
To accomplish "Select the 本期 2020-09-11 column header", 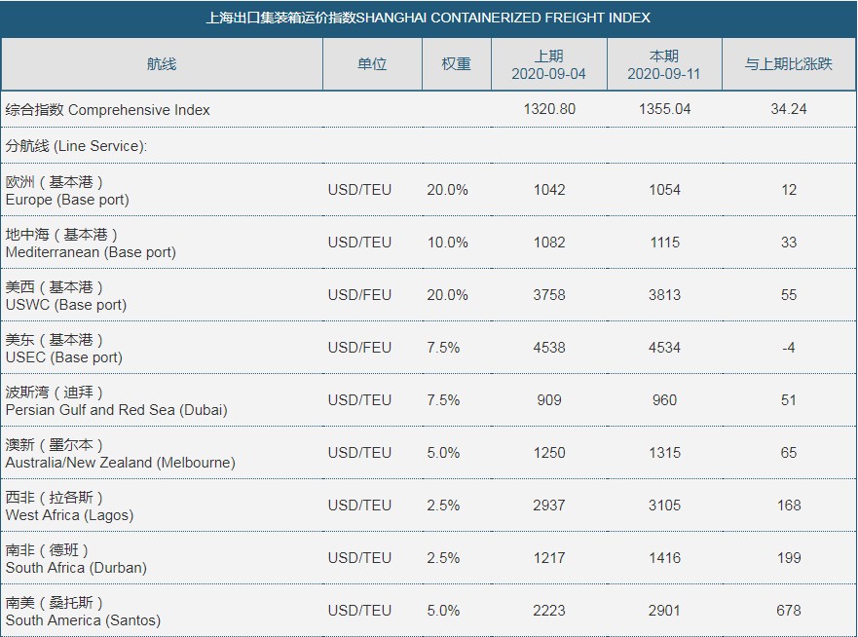I will [x=664, y=65].
